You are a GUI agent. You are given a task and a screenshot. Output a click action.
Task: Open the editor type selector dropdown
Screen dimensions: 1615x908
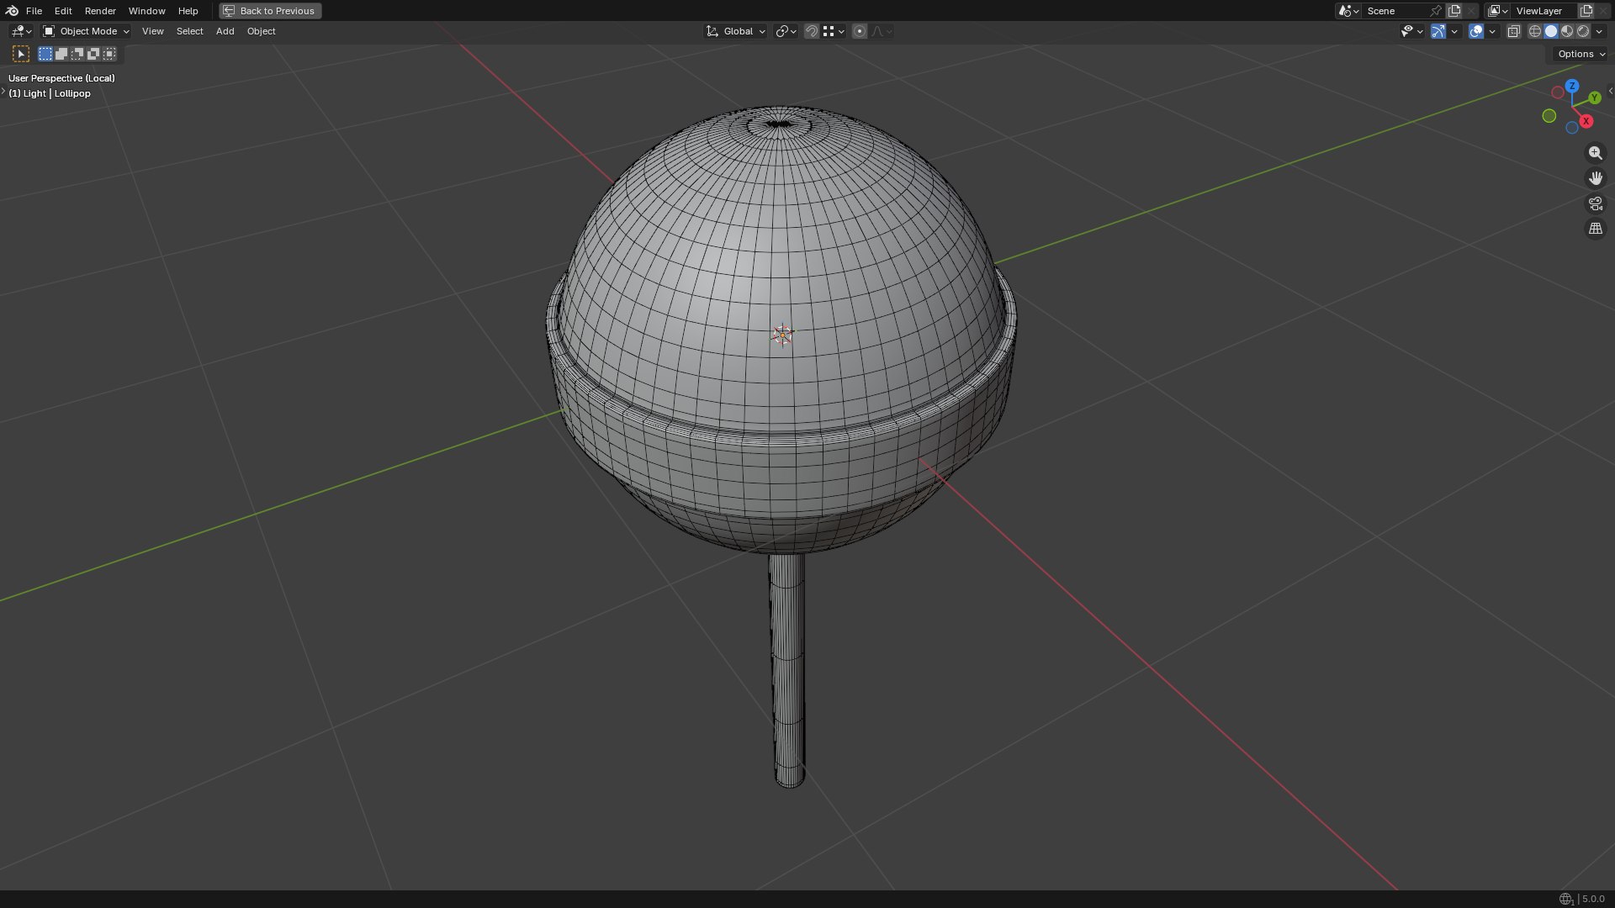tap(21, 31)
